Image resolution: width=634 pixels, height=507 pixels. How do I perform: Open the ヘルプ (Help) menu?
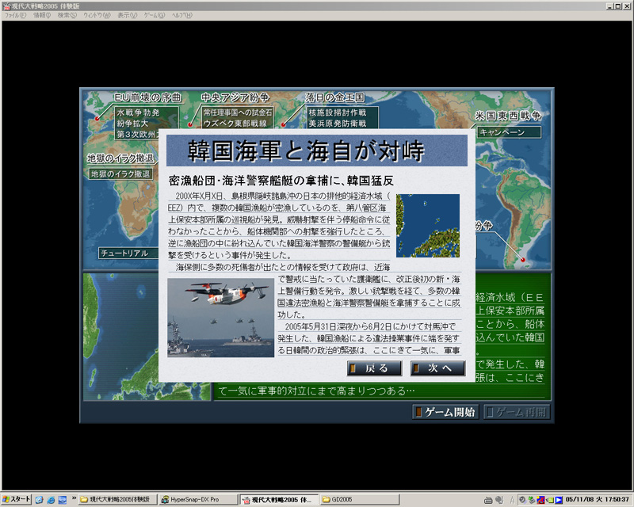181,15
